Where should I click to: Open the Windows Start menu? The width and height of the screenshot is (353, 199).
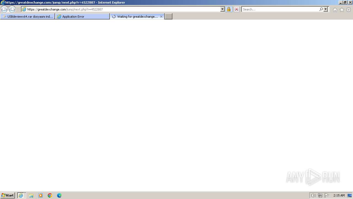8,195
